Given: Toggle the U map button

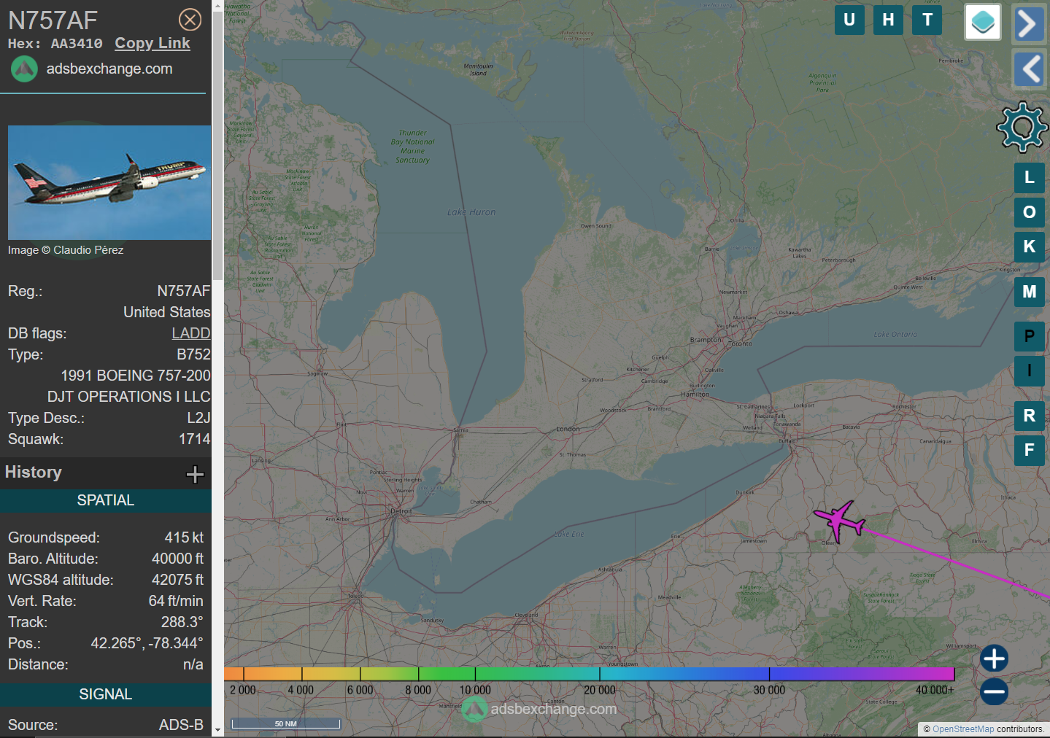Looking at the screenshot, I should pos(849,20).
